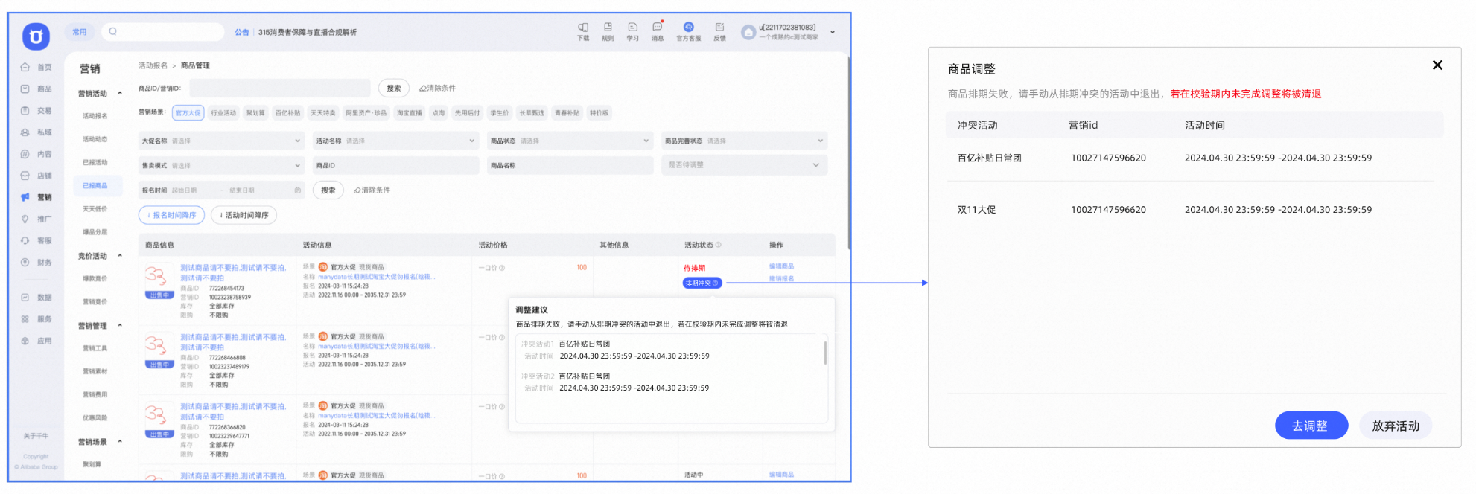The width and height of the screenshot is (1476, 494).
Task: Click the 商品名称 input field
Action: pos(570,165)
